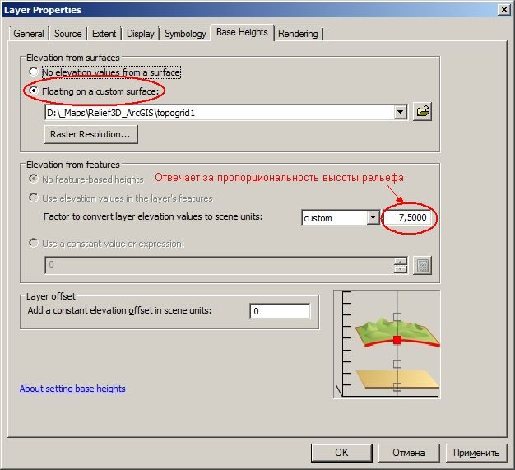The image size is (515, 470).
Task: Switch to the Symbology tab
Action: click(x=185, y=34)
